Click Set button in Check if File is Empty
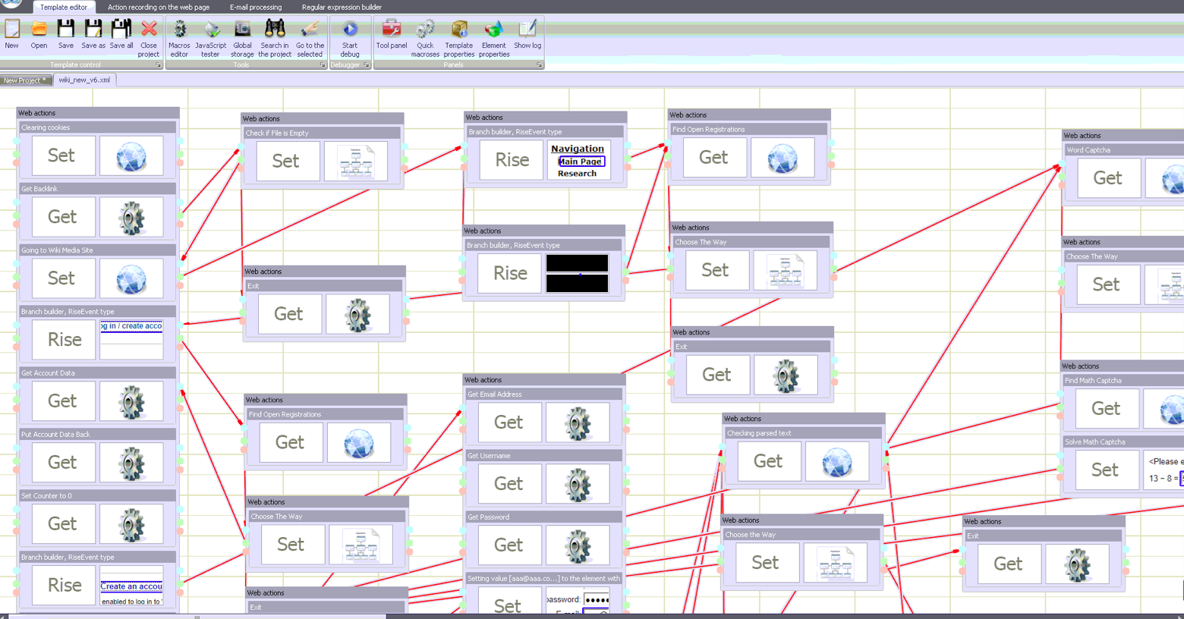1184x619 pixels. (x=288, y=161)
